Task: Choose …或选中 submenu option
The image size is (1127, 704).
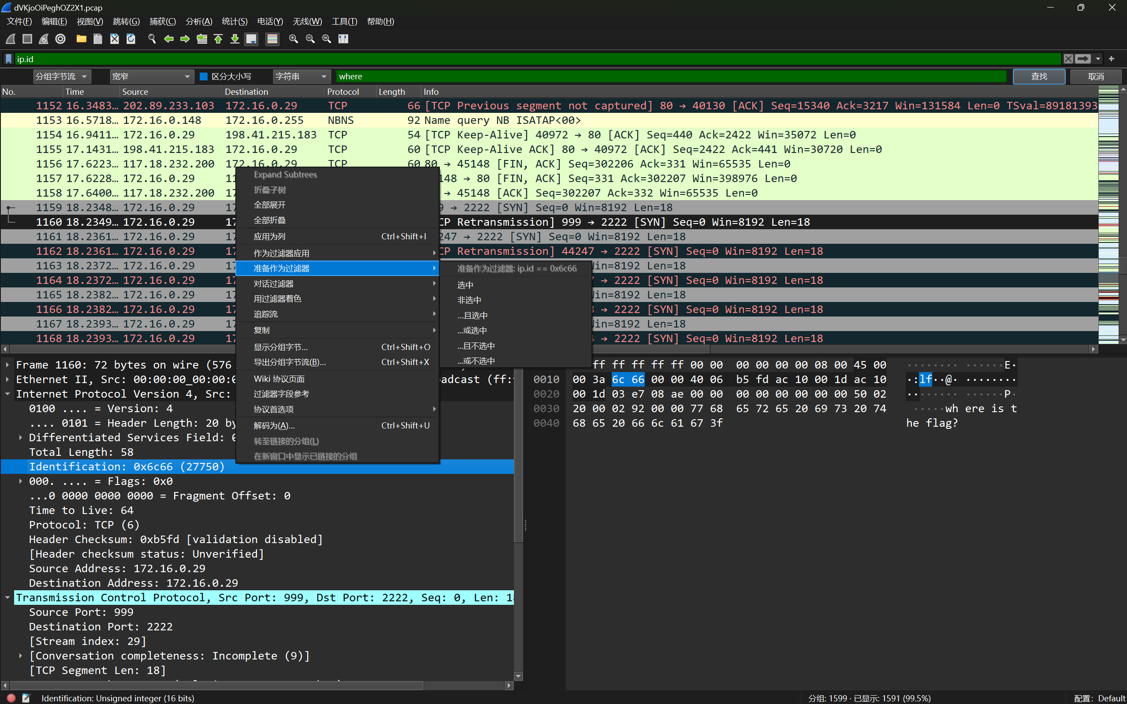Action: [x=516, y=331]
